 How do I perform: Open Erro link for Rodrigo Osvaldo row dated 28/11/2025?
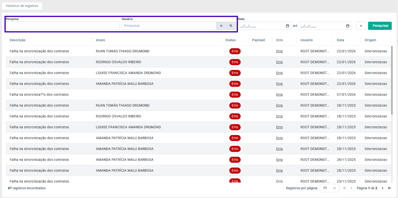pyautogui.click(x=279, y=116)
